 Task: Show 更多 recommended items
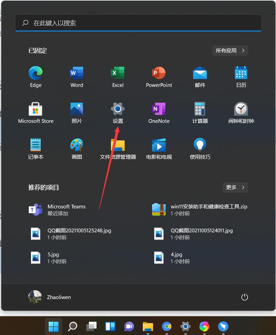[x=235, y=187]
